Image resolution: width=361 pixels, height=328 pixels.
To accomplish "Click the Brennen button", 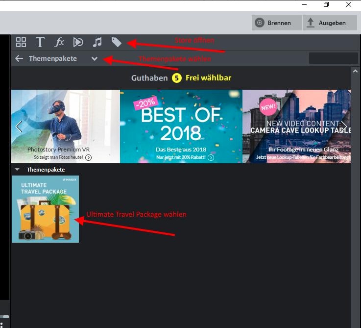I will point(277,23).
